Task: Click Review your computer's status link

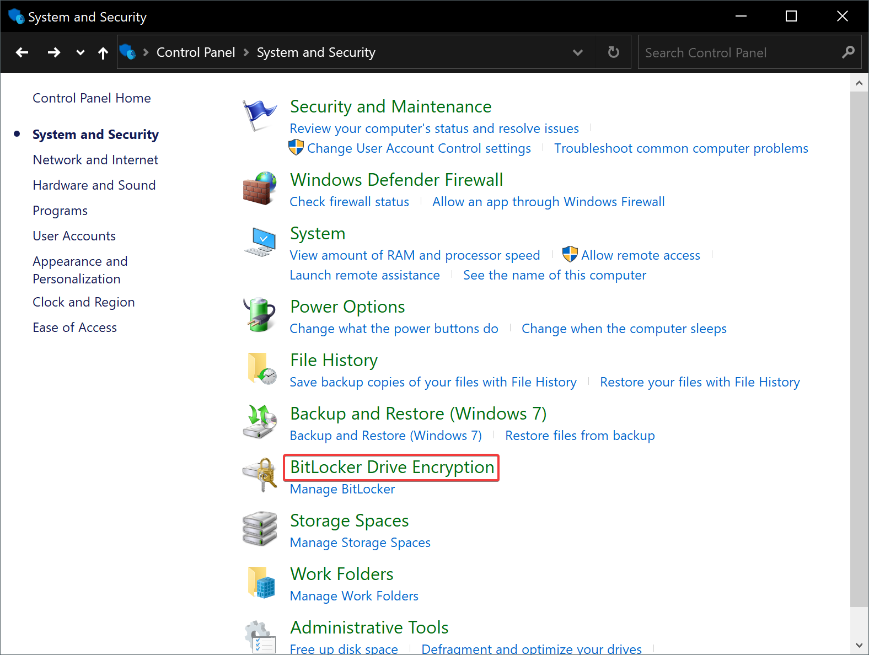Action: [434, 128]
